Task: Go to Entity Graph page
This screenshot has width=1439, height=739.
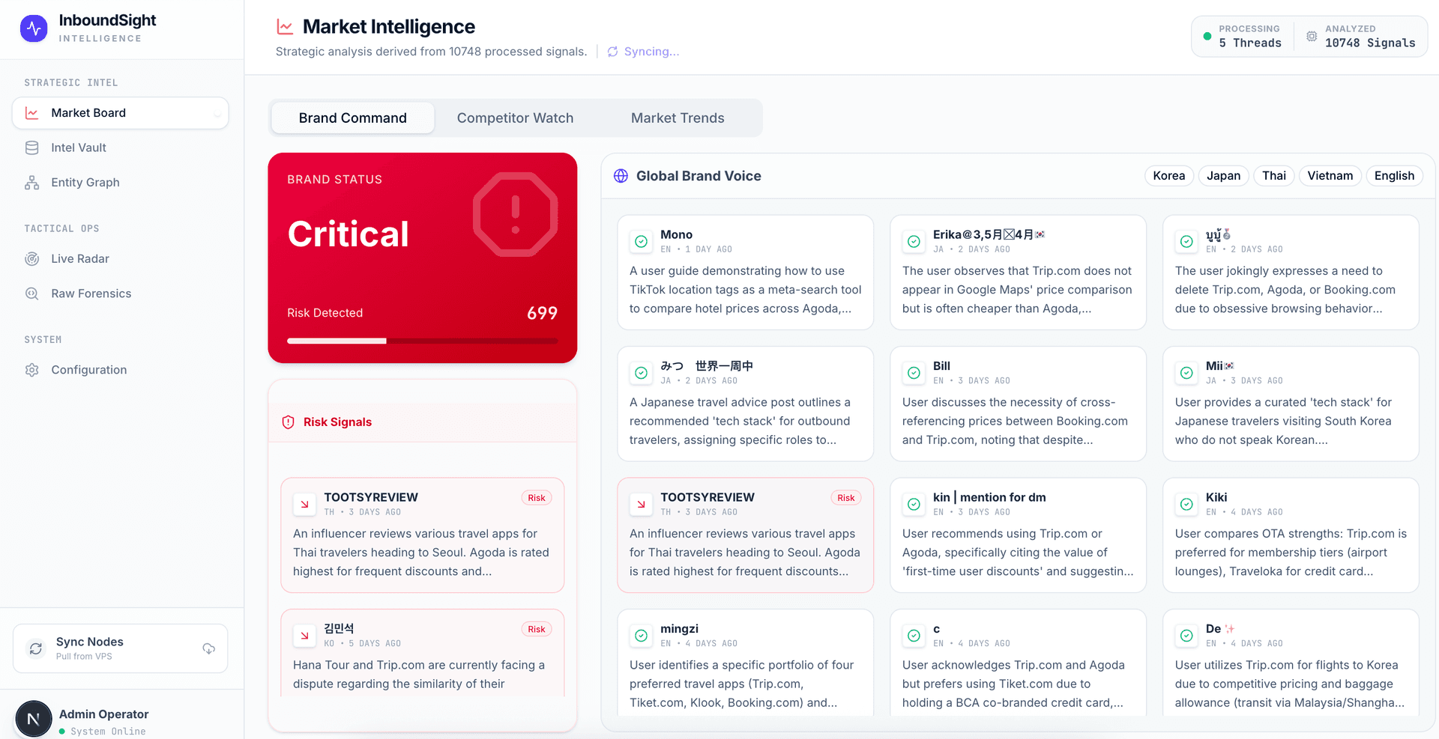Action: 120,183
